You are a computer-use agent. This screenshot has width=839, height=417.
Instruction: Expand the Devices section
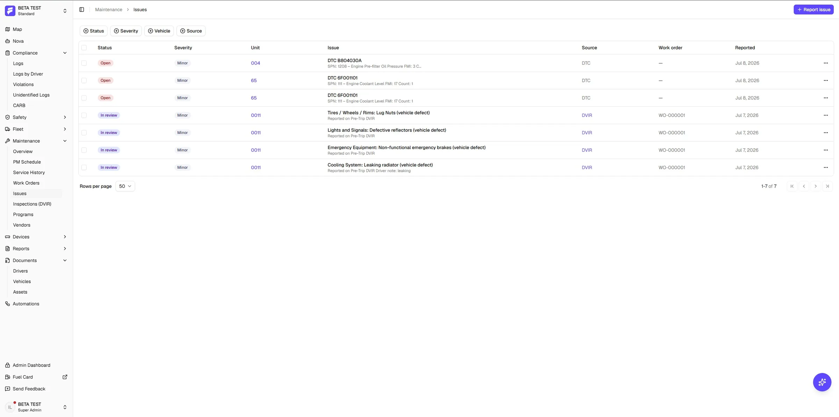[x=65, y=237]
